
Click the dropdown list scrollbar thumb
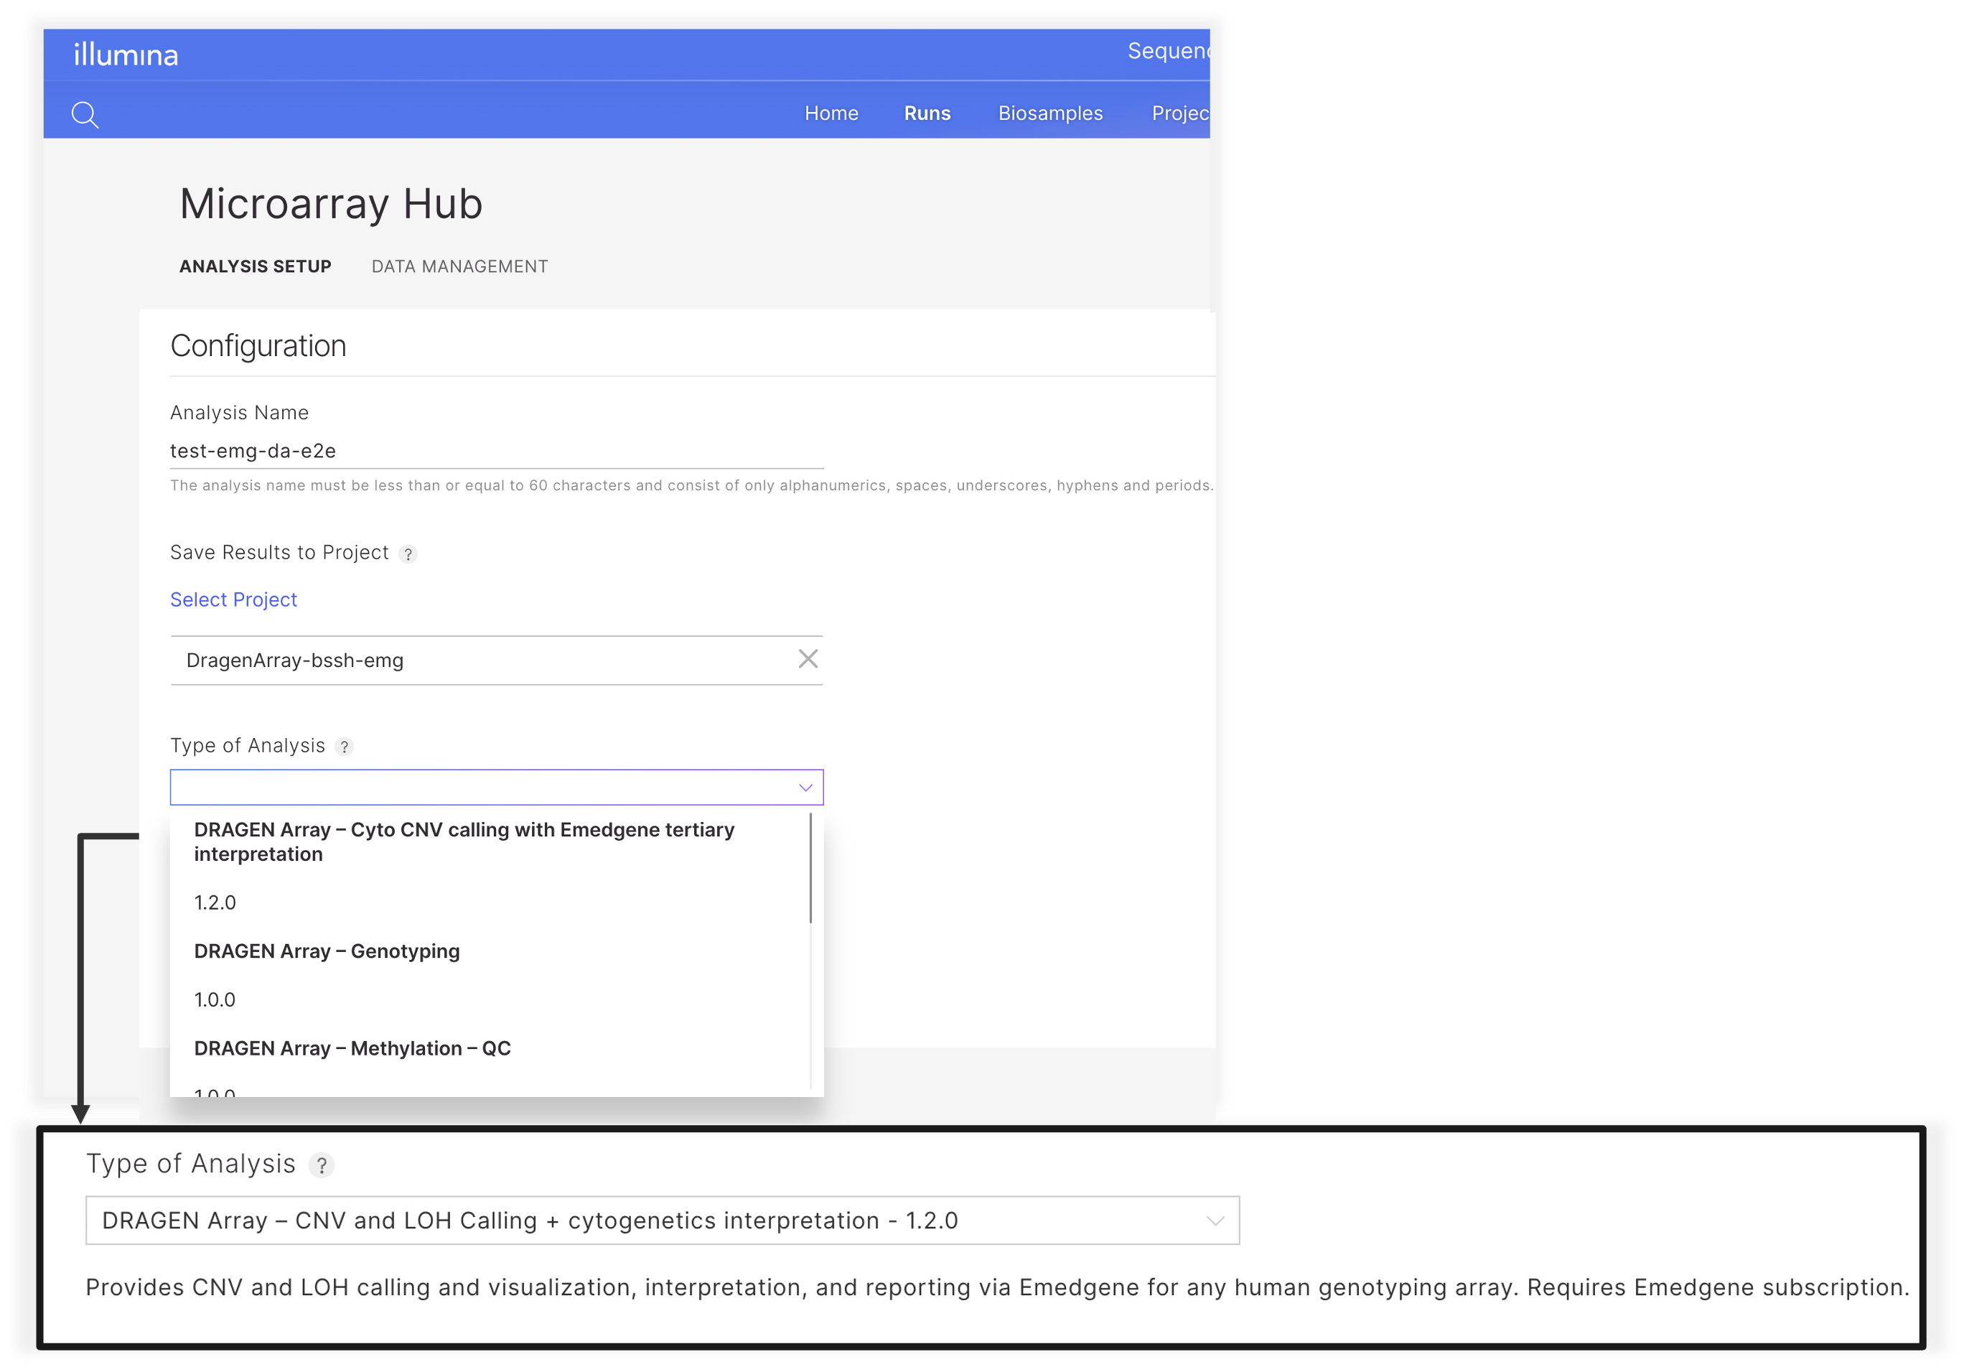click(810, 868)
